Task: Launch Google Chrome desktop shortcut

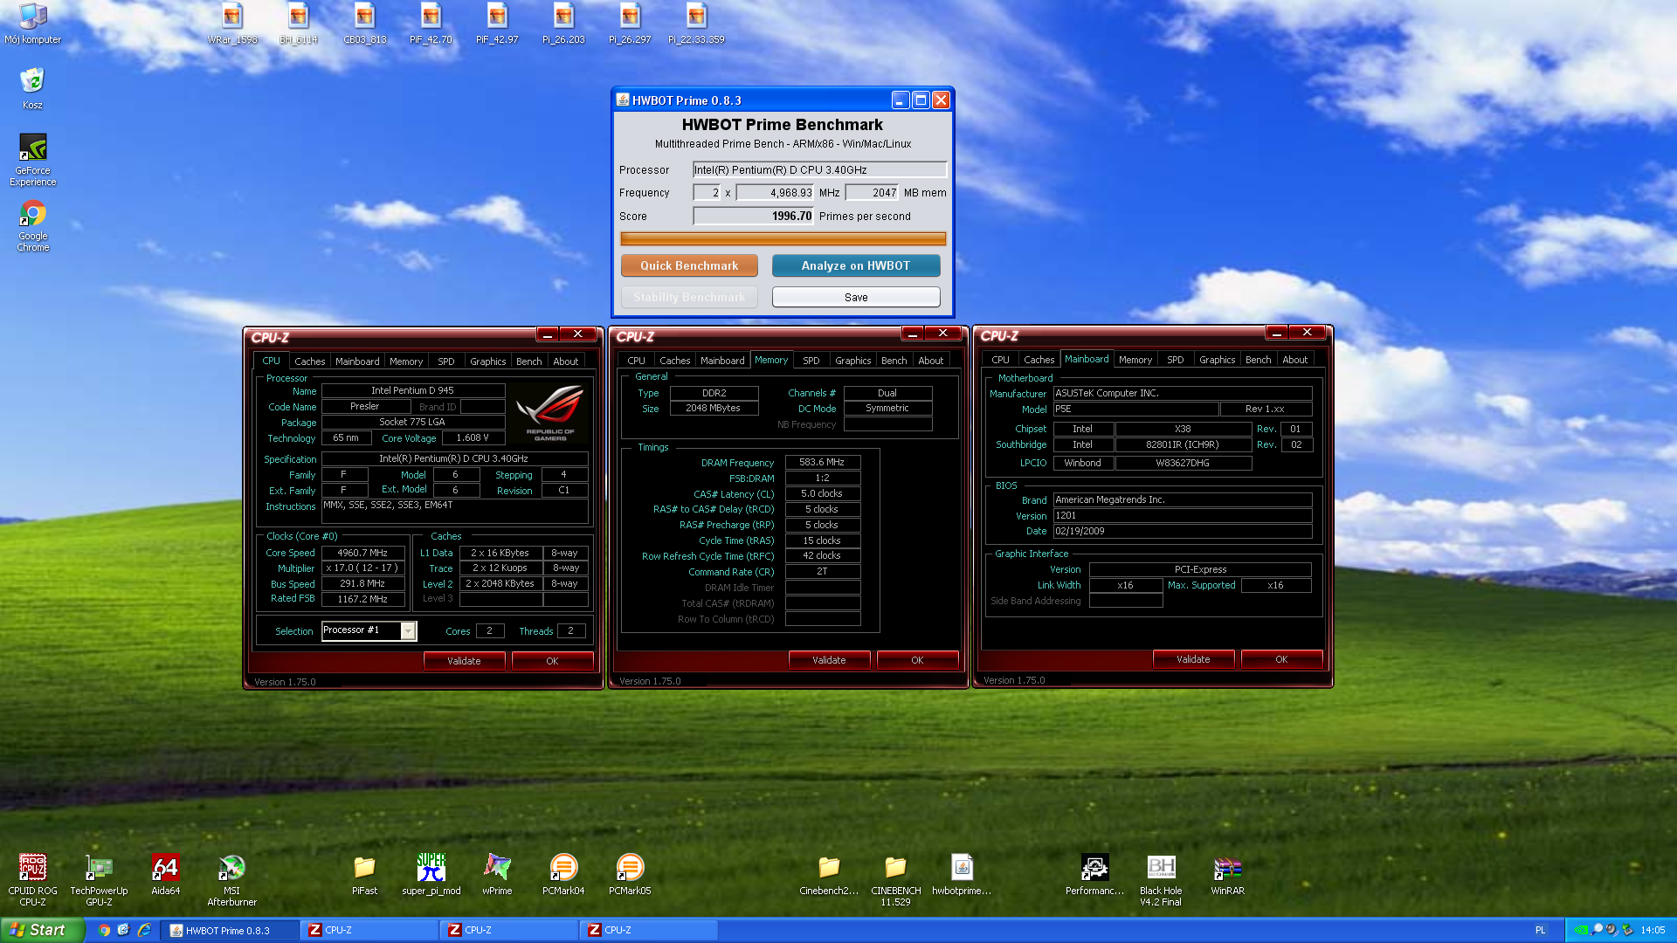Action: (x=32, y=226)
